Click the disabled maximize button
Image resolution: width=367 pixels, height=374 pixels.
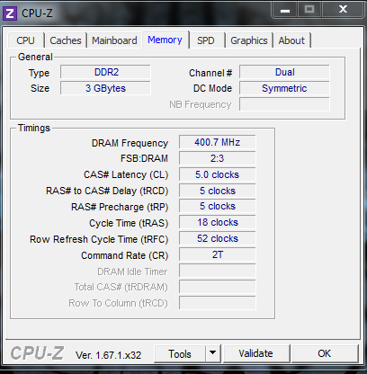[x=309, y=10]
